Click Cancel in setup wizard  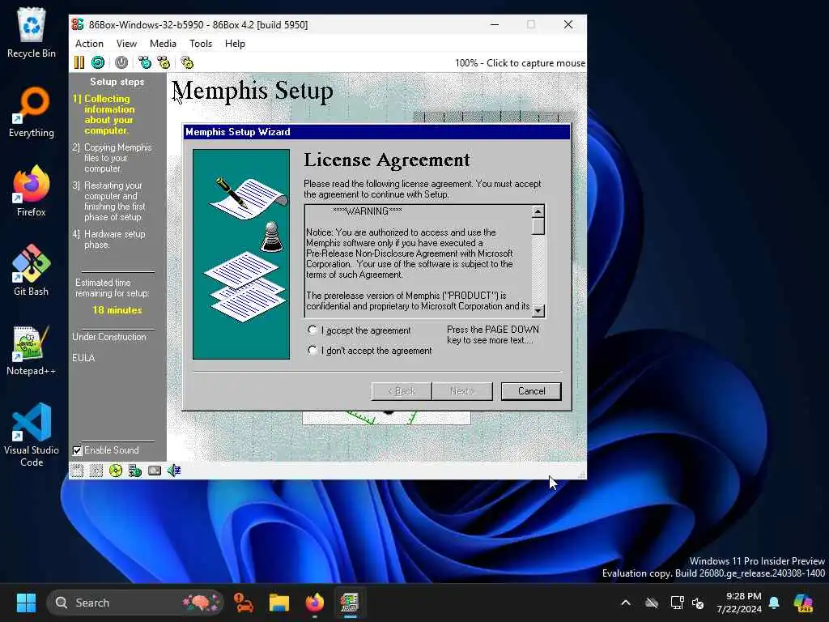coord(531,391)
